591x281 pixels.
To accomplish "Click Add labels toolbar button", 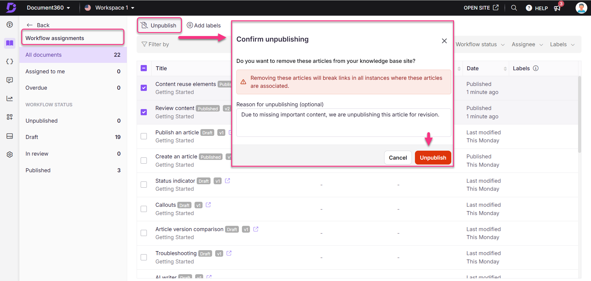I will coord(204,25).
